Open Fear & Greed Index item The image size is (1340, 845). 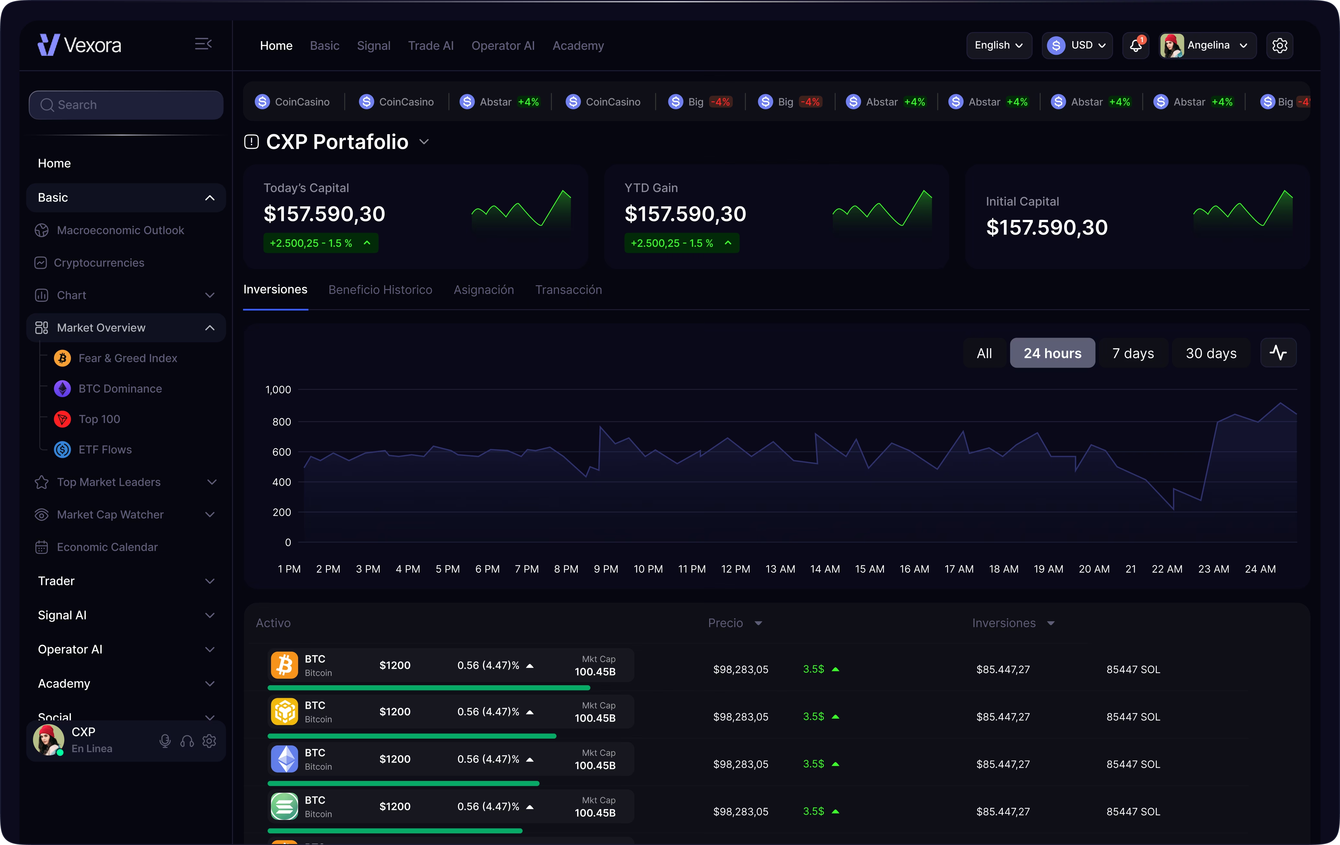[128, 358]
